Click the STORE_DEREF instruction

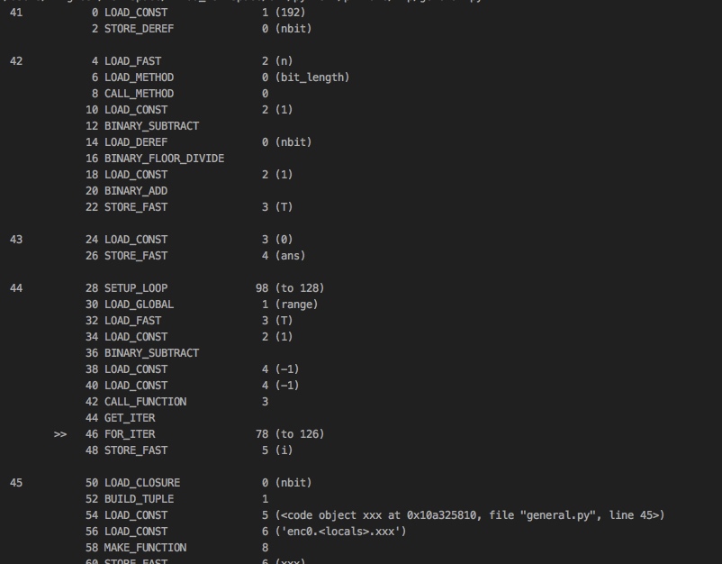139,29
